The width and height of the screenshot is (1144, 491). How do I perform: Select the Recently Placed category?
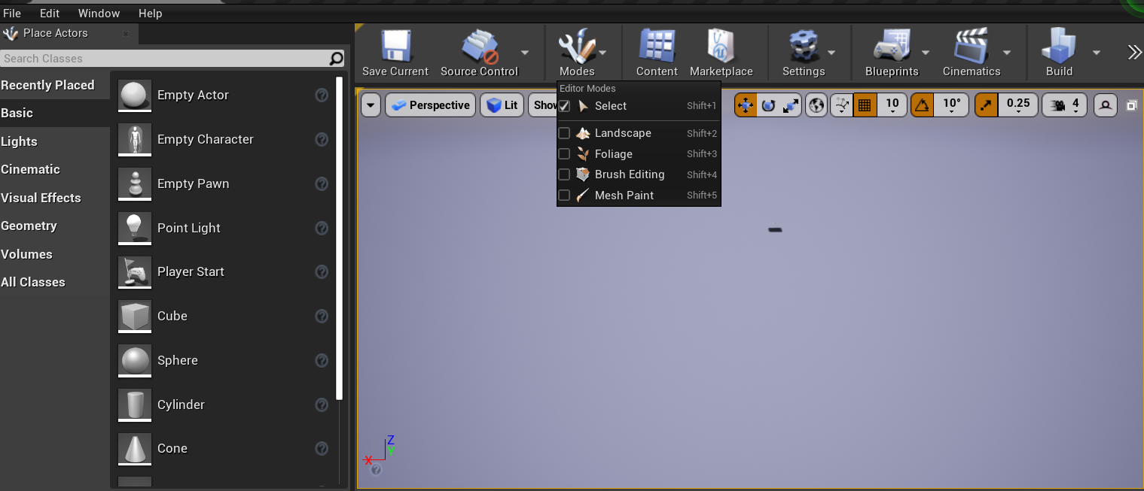pyautogui.click(x=55, y=85)
